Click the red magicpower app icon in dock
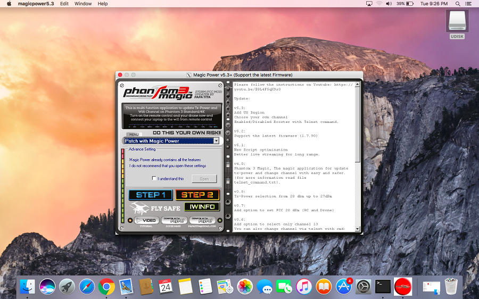This screenshot has height=299, width=479. tap(403, 286)
